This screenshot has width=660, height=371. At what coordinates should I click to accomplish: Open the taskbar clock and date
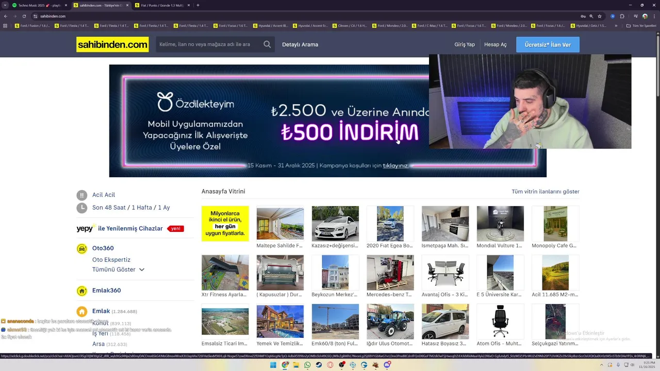coord(648,365)
